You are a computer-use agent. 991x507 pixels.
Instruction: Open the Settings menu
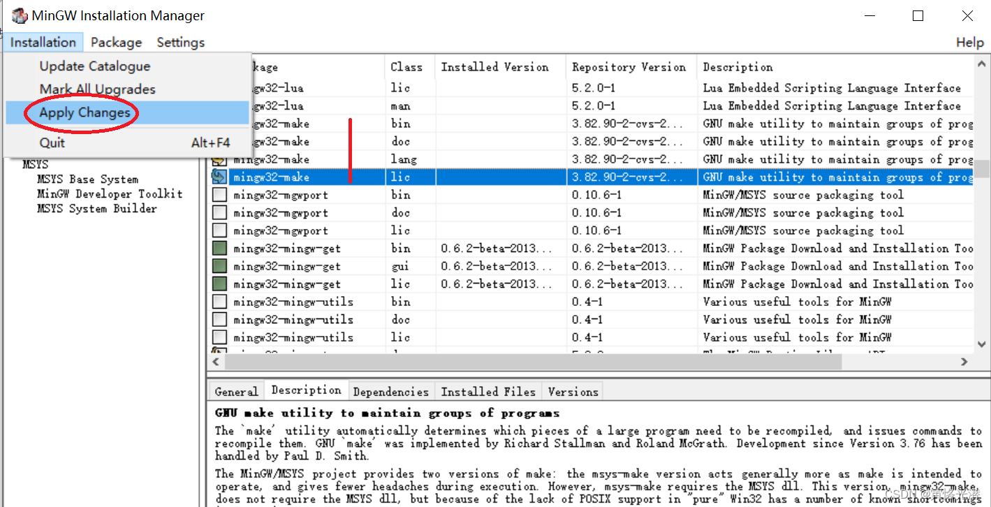(181, 43)
